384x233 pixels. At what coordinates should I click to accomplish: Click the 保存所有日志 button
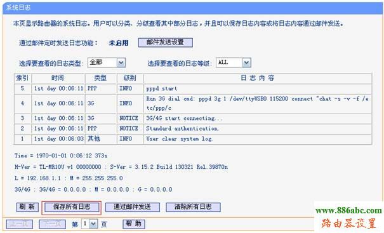click(x=72, y=207)
